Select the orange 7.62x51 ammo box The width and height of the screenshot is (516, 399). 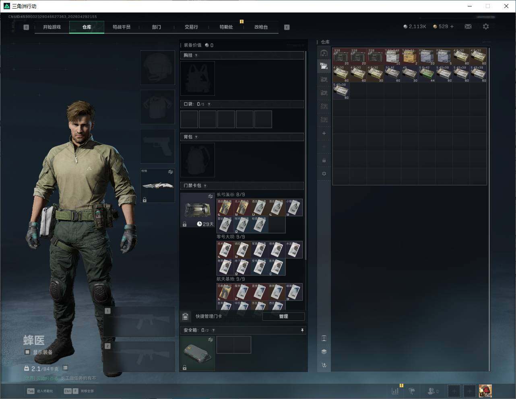(x=410, y=57)
